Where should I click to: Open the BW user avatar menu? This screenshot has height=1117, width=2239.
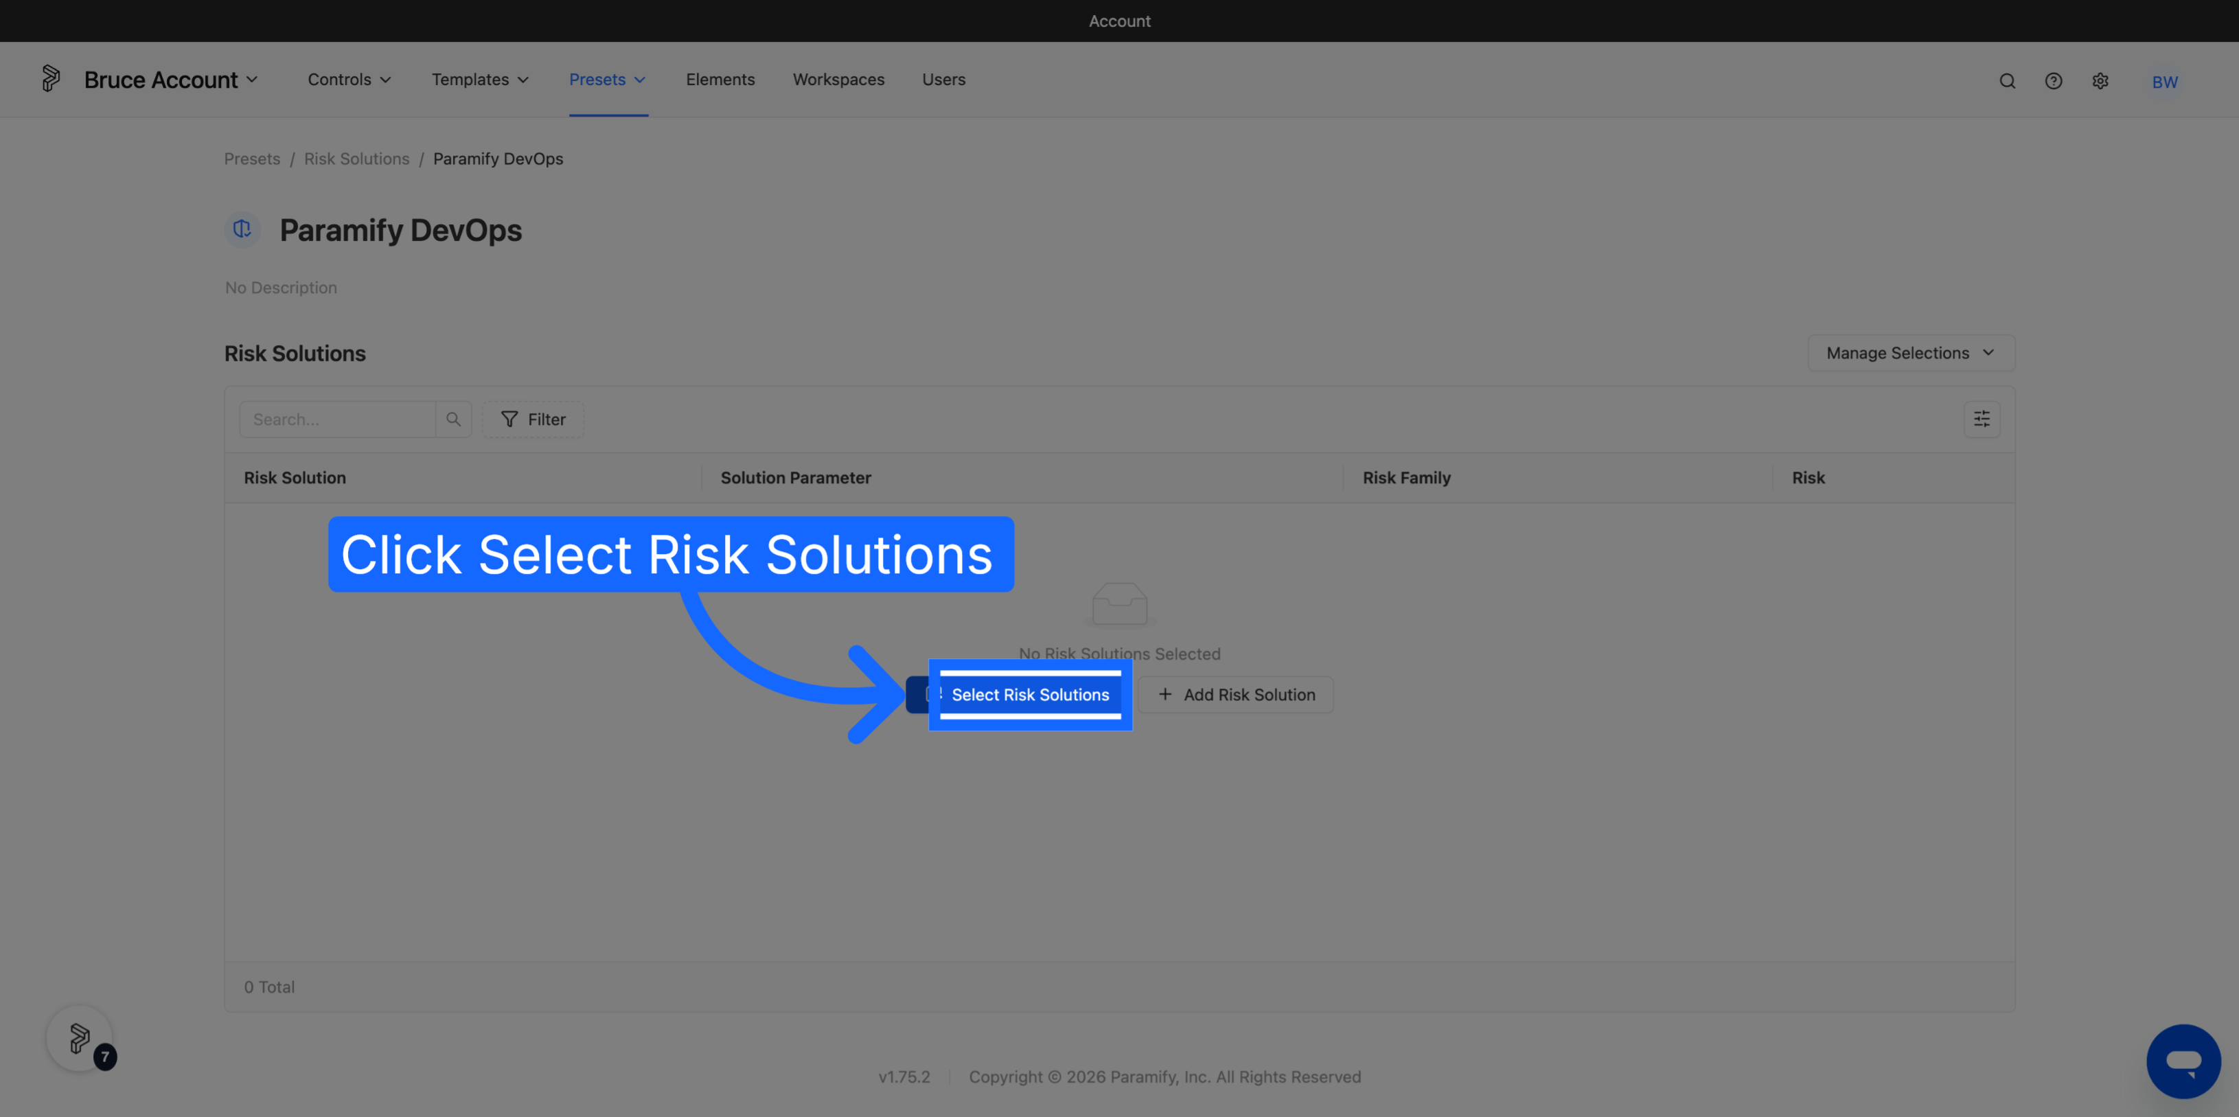pyautogui.click(x=2164, y=82)
